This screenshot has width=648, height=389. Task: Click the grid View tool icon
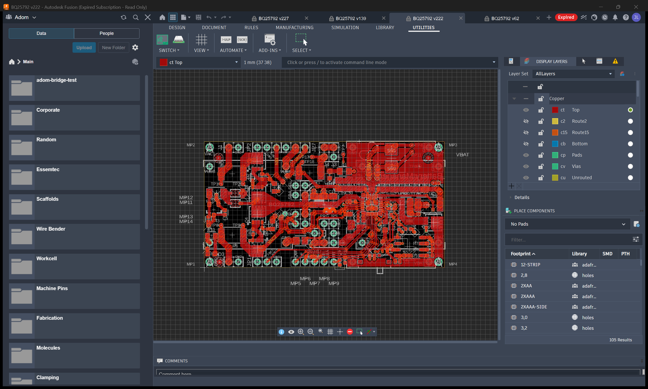201,40
